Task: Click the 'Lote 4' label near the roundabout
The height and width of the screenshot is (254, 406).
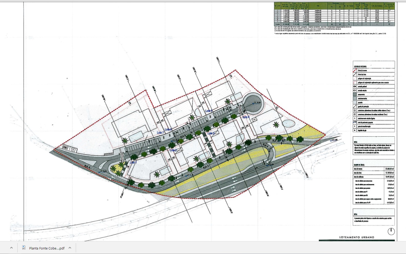Action: [246, 117]
